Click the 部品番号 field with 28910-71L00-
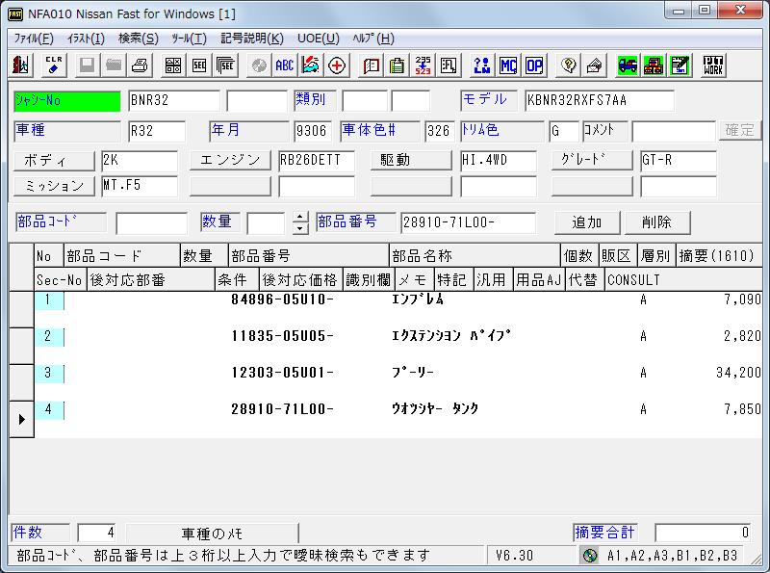 pyautogui.click(x=469, y=223)
